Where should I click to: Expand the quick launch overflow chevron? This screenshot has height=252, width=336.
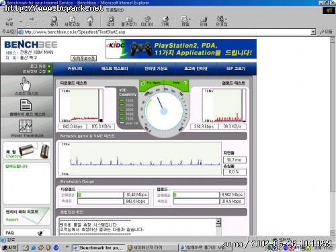[x=67, y=247]
